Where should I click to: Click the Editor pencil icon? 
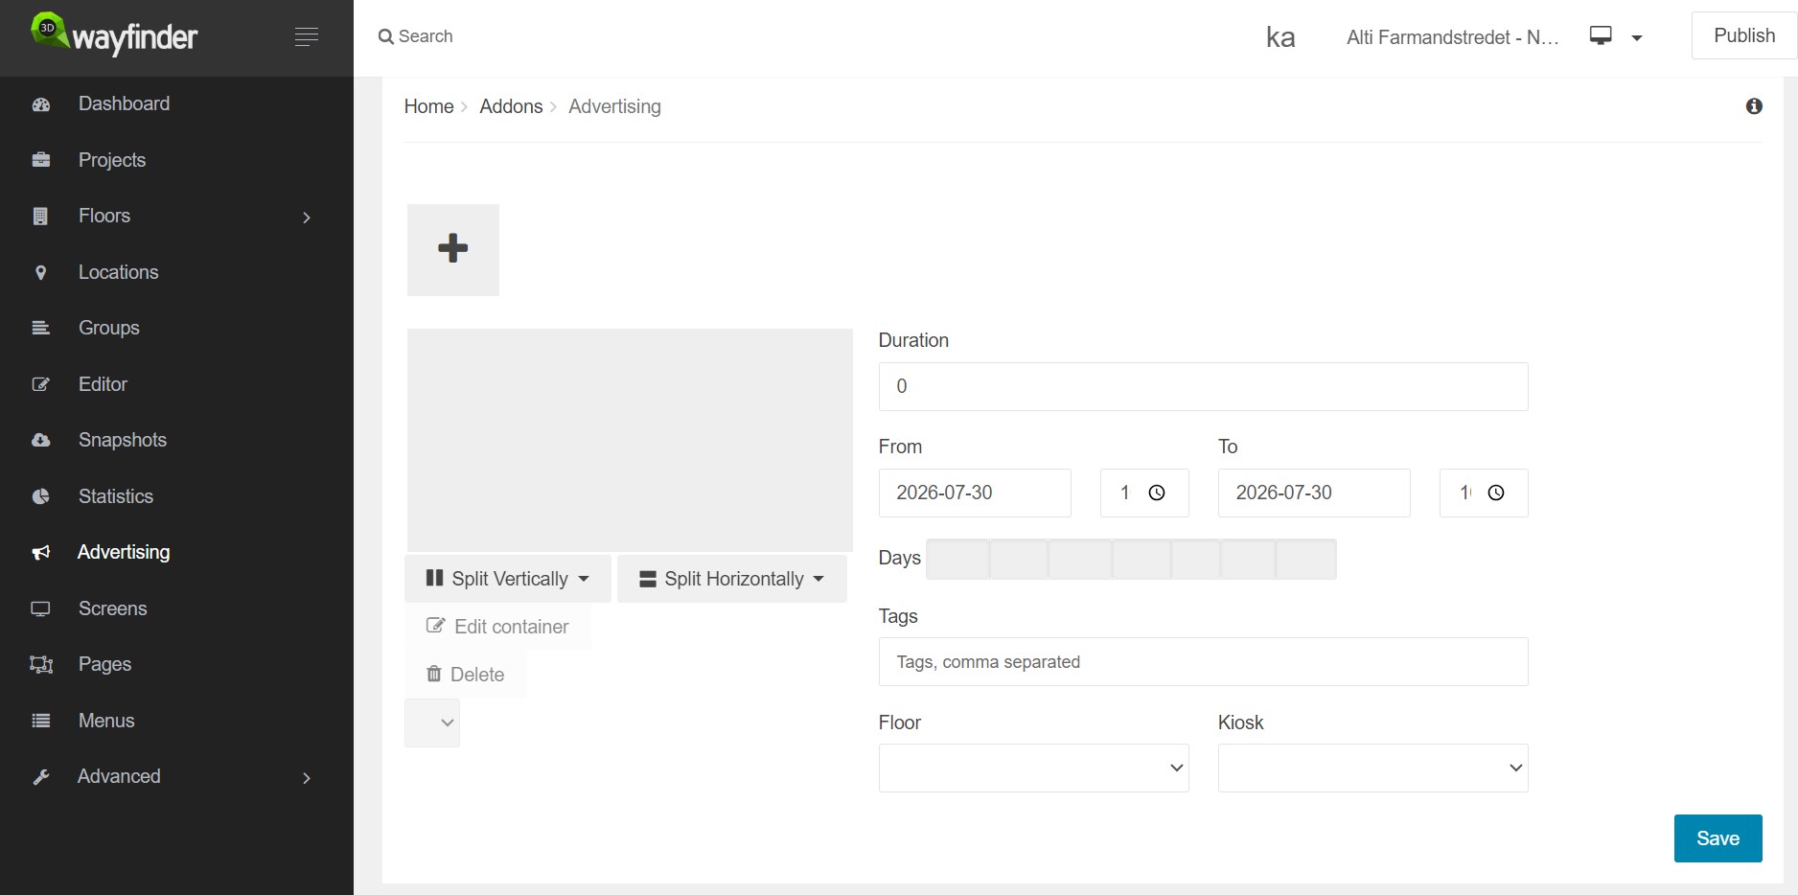pyautogui.click(x=41, y=384)
